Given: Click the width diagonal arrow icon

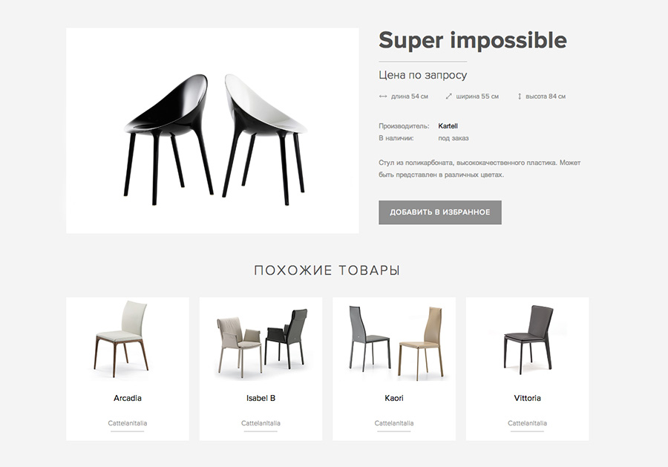Looking at the screenshot, I should (448, 97).
